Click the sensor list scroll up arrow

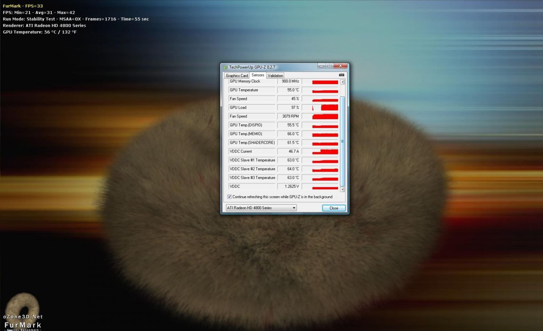[342, 82]
